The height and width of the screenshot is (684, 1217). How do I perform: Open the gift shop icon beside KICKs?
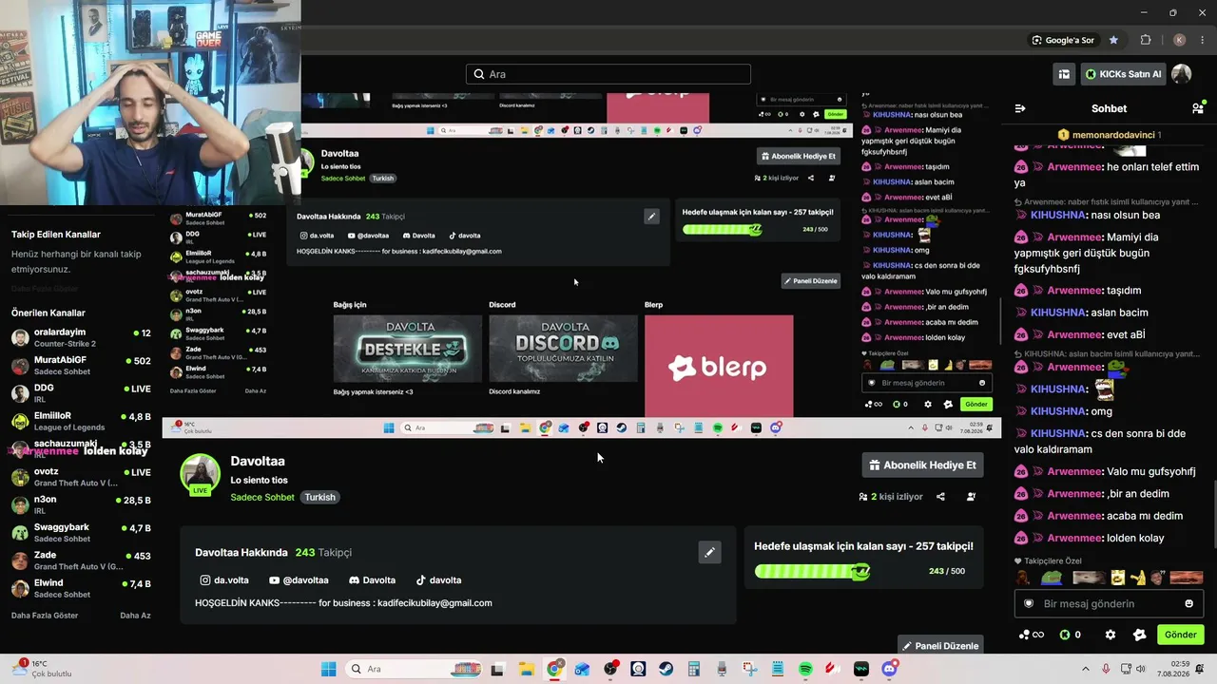1064,74
